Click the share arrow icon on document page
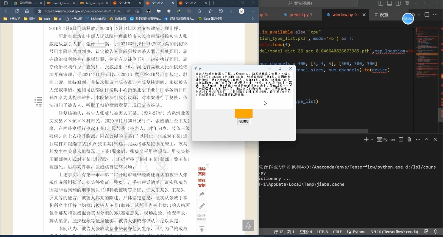 pos(202,194)
